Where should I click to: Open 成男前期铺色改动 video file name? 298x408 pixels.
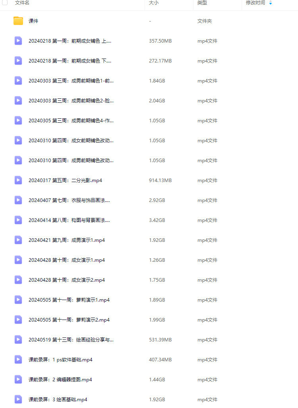[x=71, y=160]
